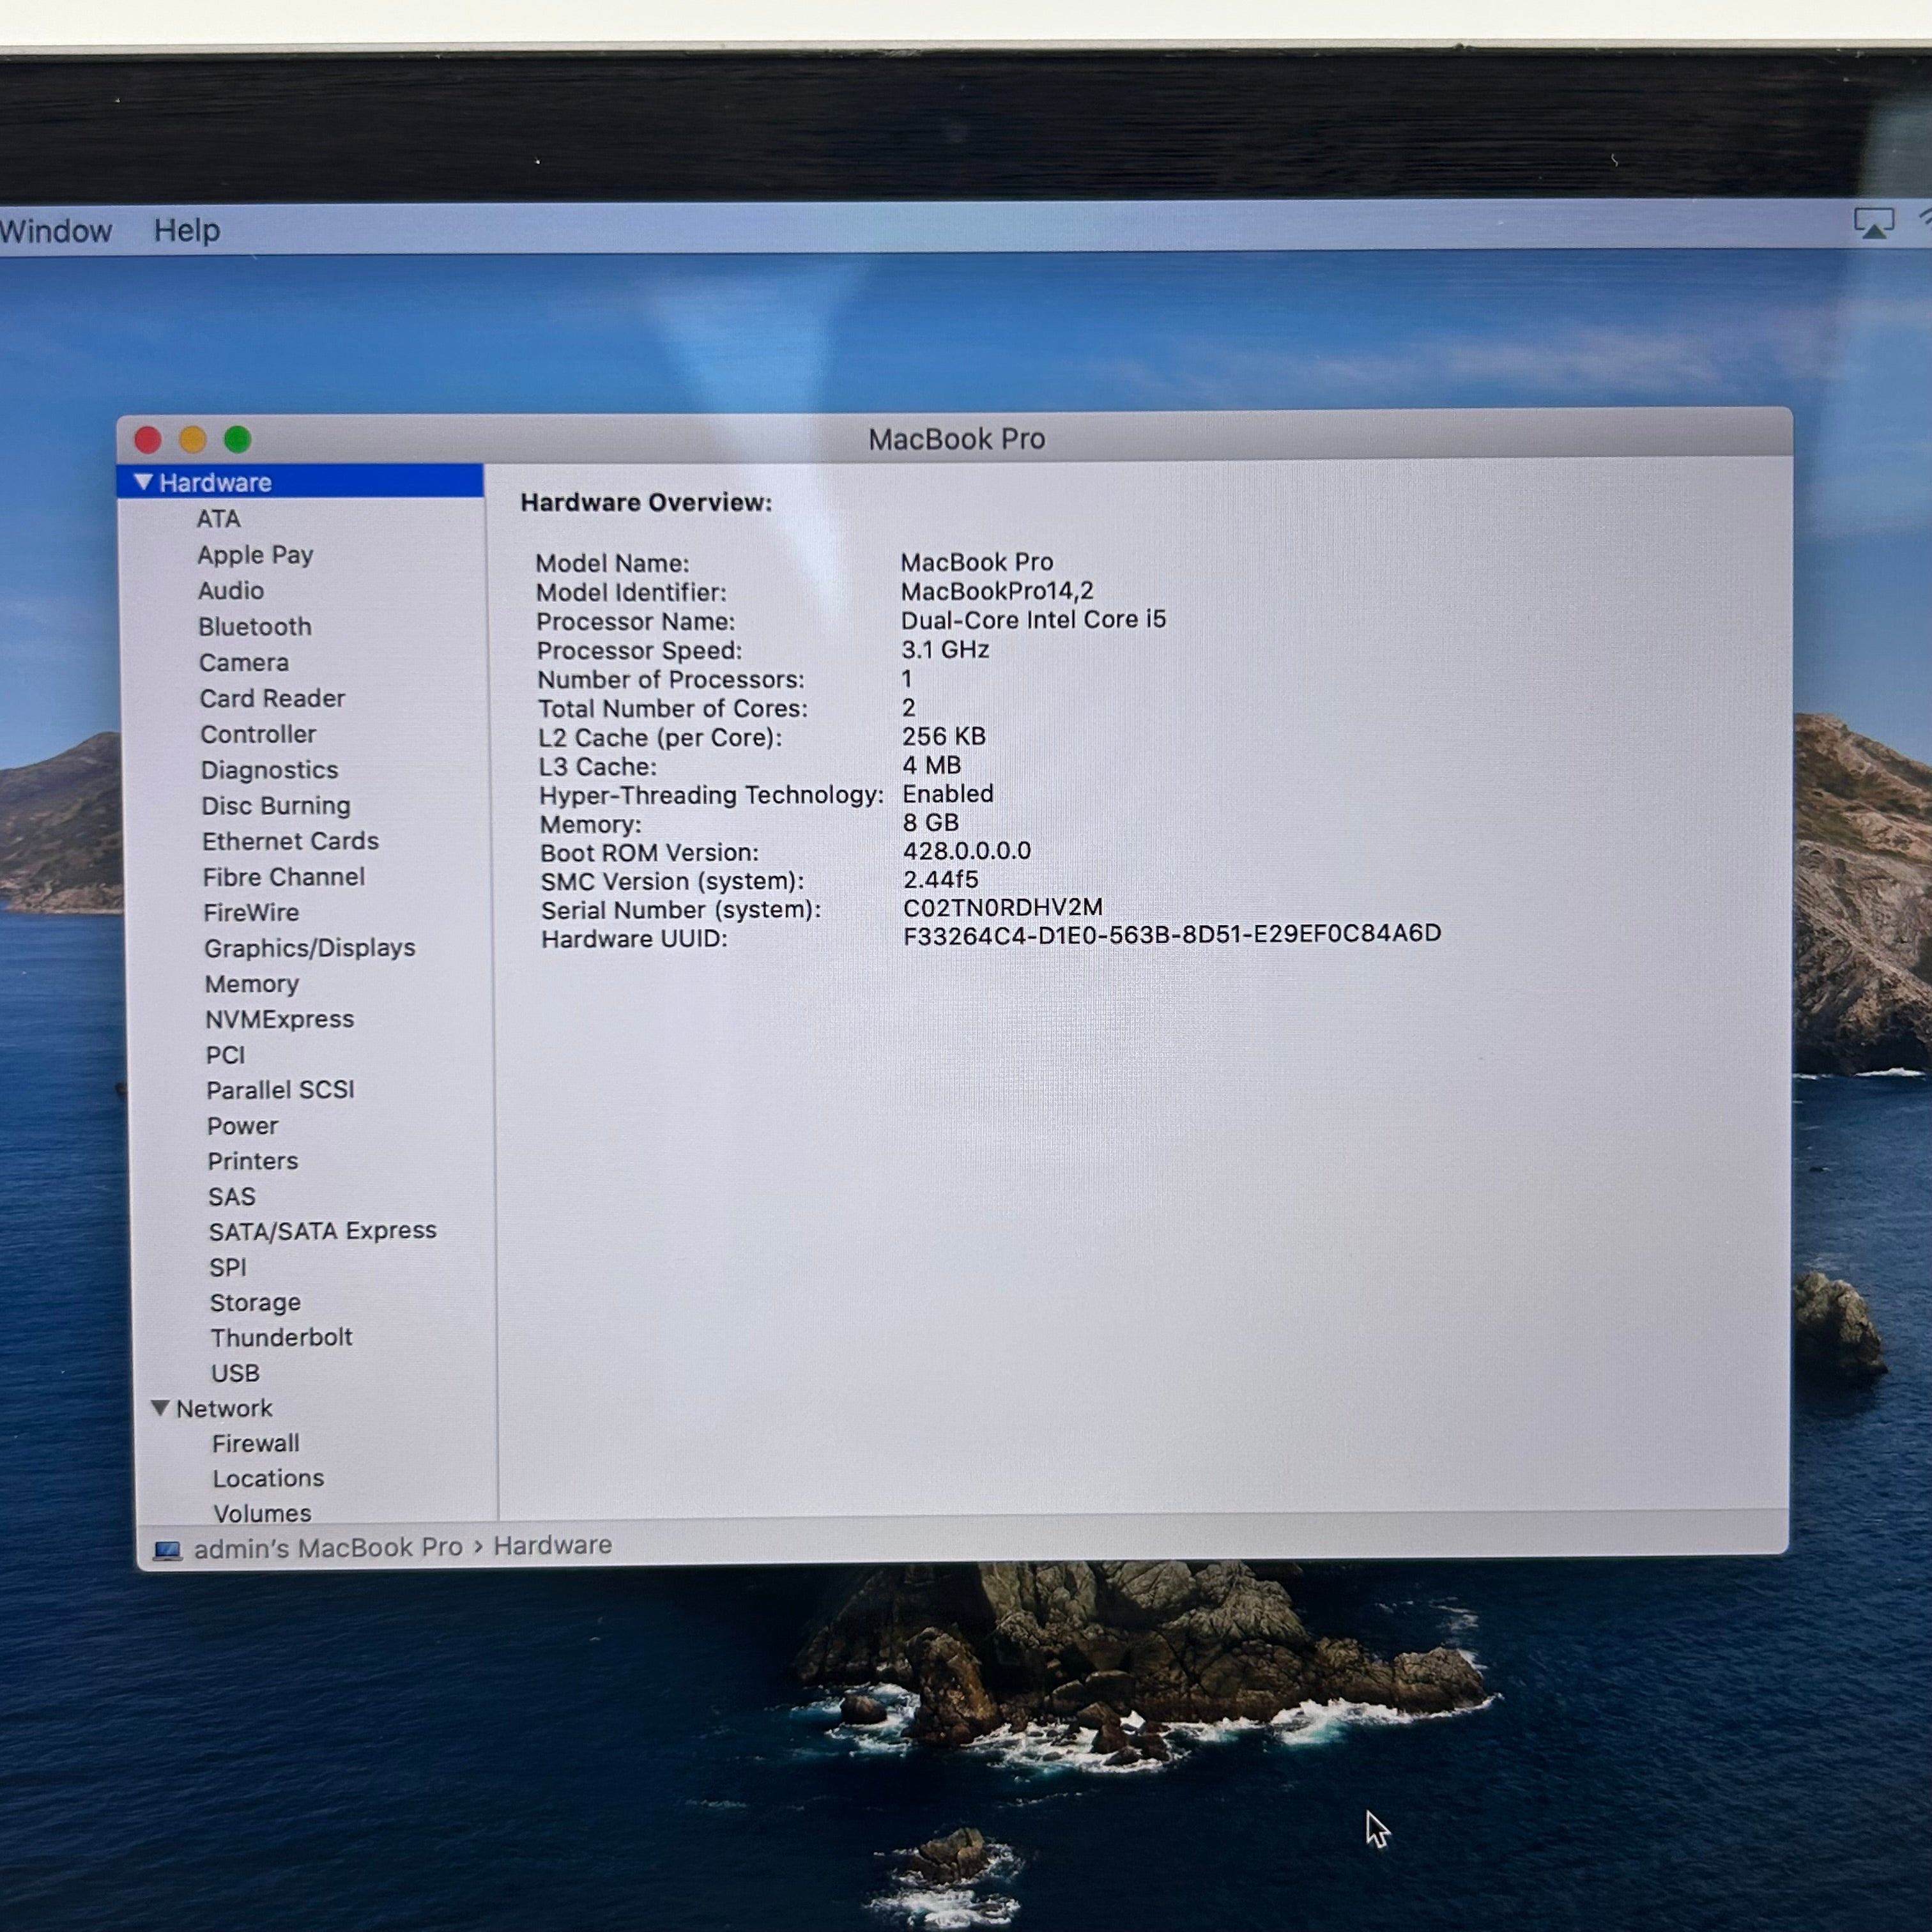Click the "Enabled" Hyper-Threading value
This screenshot has height=1932, width=1932.
[948, 794]
